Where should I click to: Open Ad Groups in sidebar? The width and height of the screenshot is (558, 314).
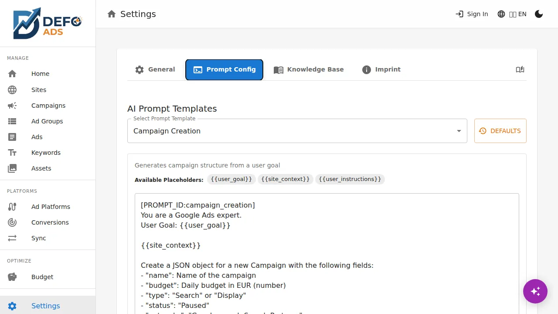pos(48,121)
